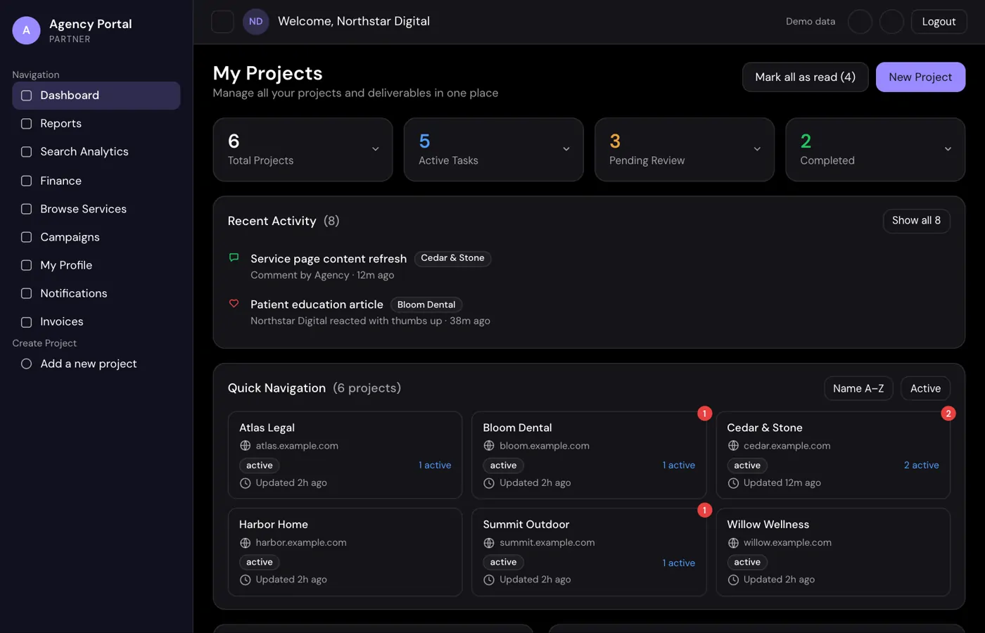Click the square button beside the ND avatar
985x633 pixels.
coord(222,22)
